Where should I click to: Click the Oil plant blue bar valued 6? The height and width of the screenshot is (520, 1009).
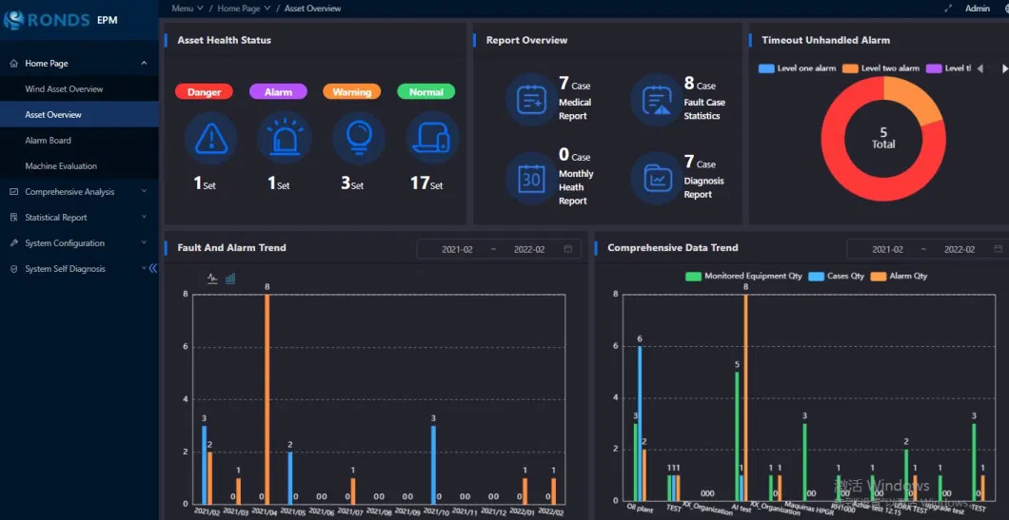pyautogui.click(x=640, y=424)
